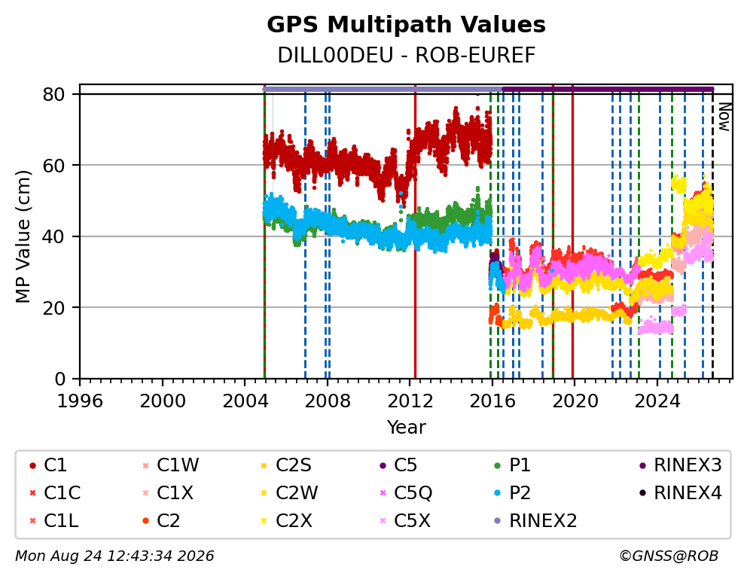The image size is (747, 579).
Task: Select the RINEX4 legend entry
Action: pos(681,493)
